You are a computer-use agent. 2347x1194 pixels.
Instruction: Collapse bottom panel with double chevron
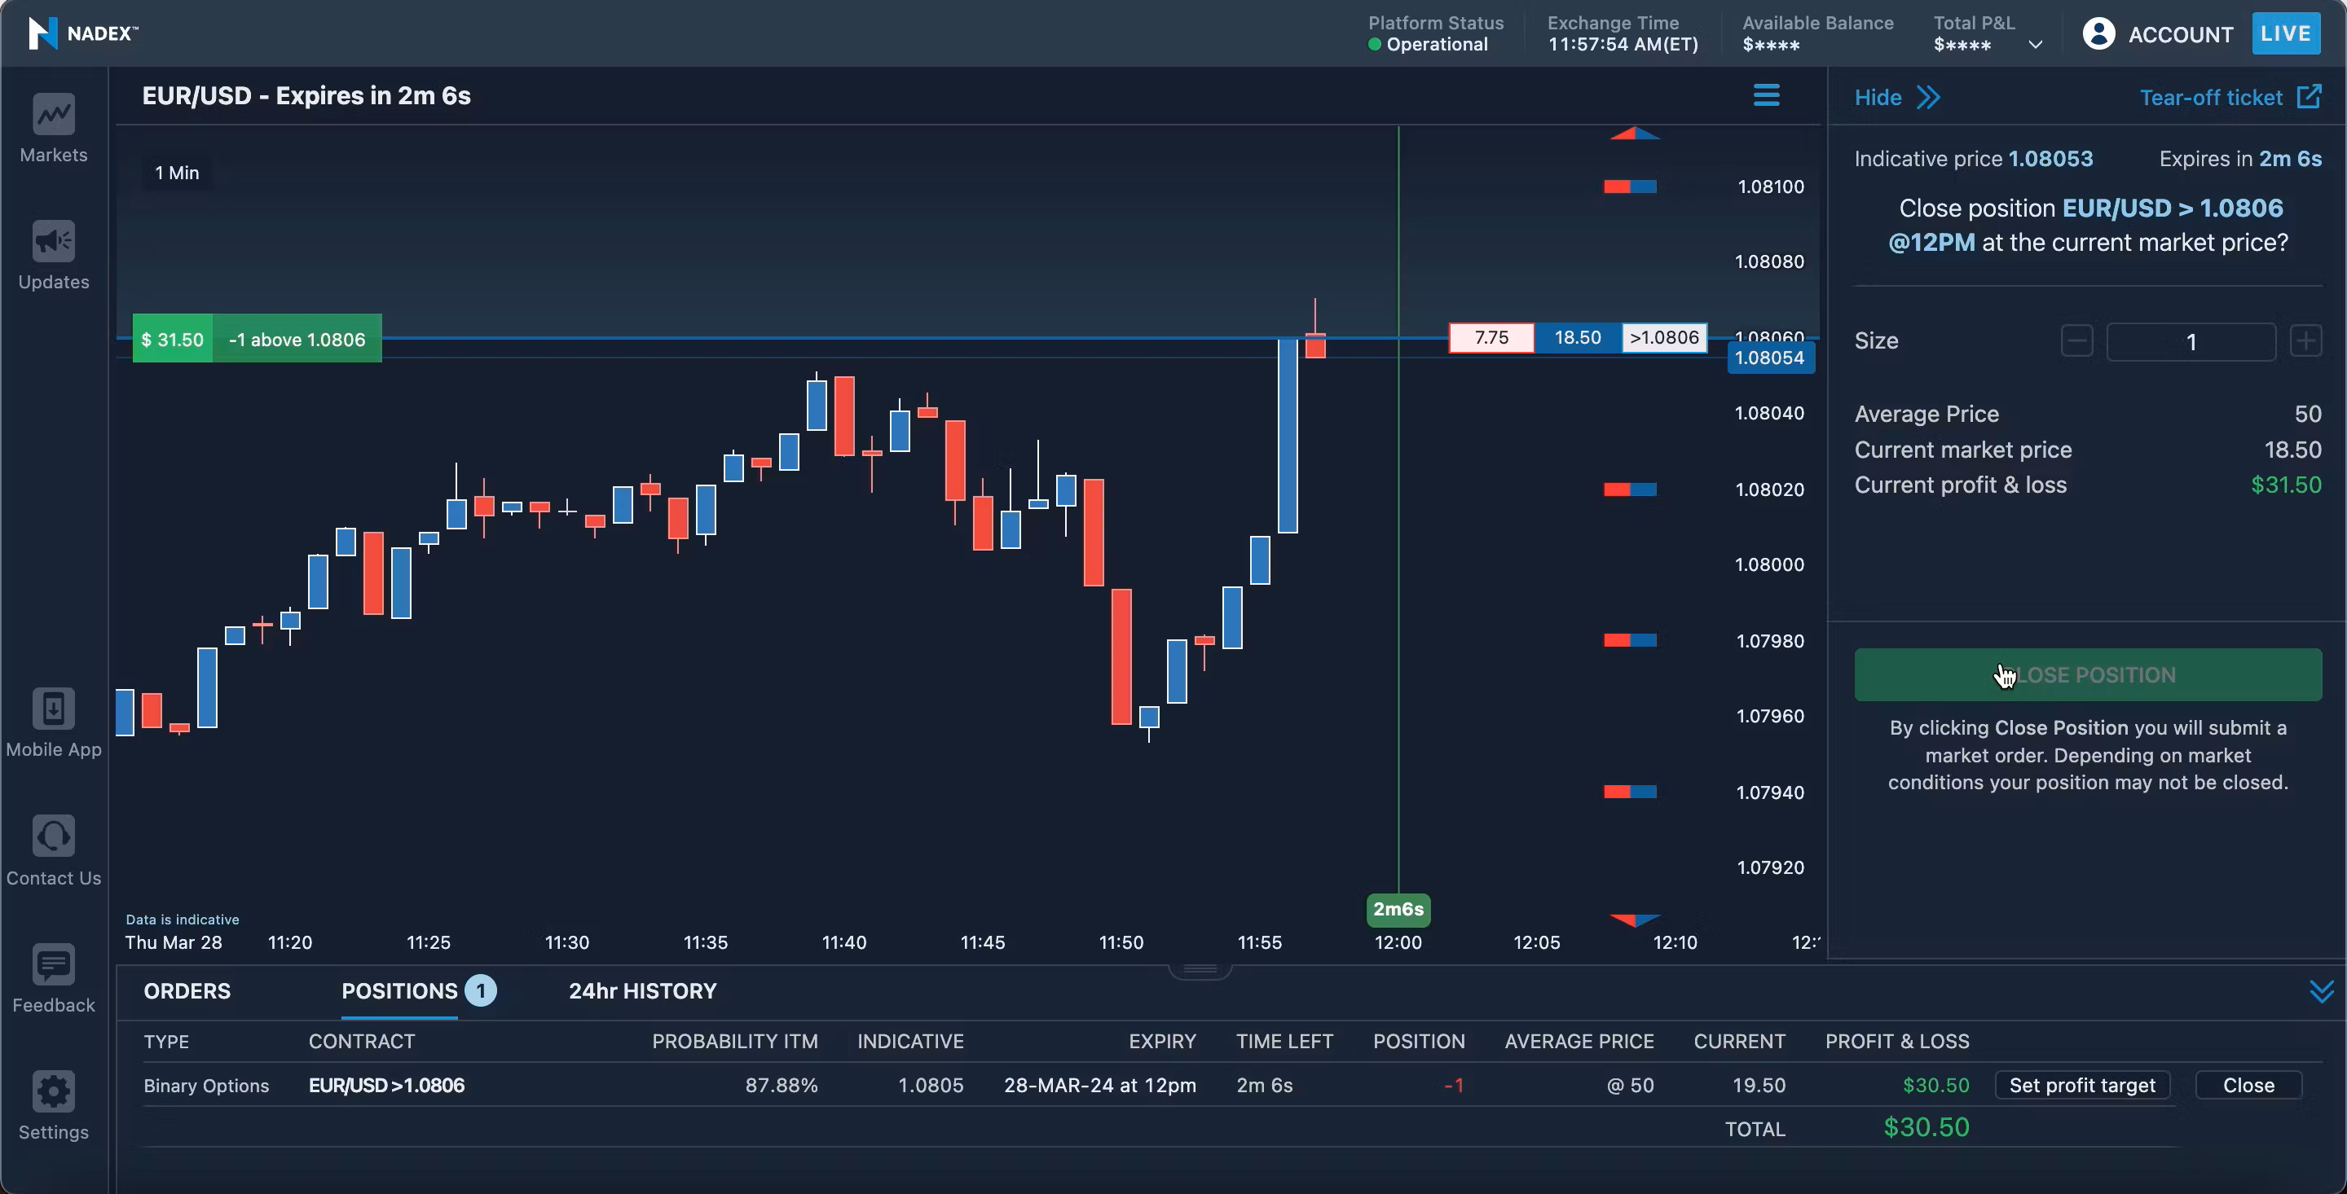point(2322,991)
